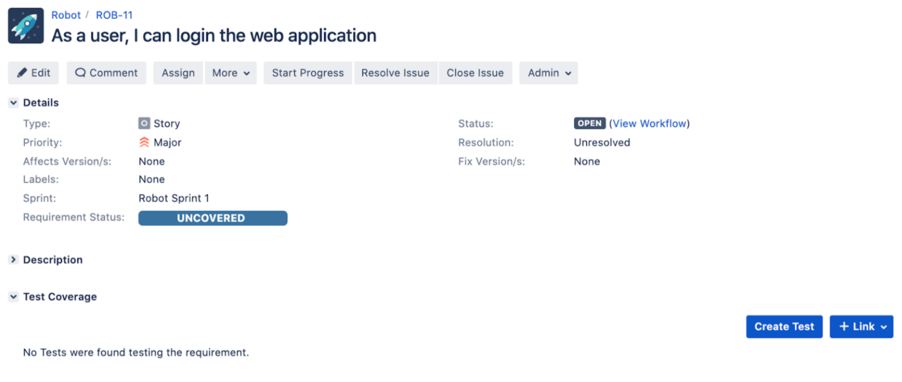Screen dimensions: 902x382
Task: Open the More dropdown menu
Action: point(231,73)
